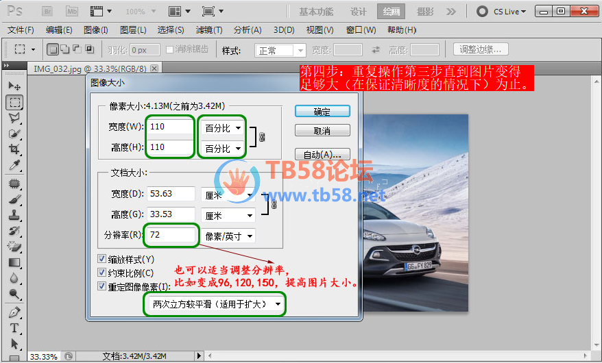
Task: Click Subtract from selection mode icon
Action: point(77,49)
